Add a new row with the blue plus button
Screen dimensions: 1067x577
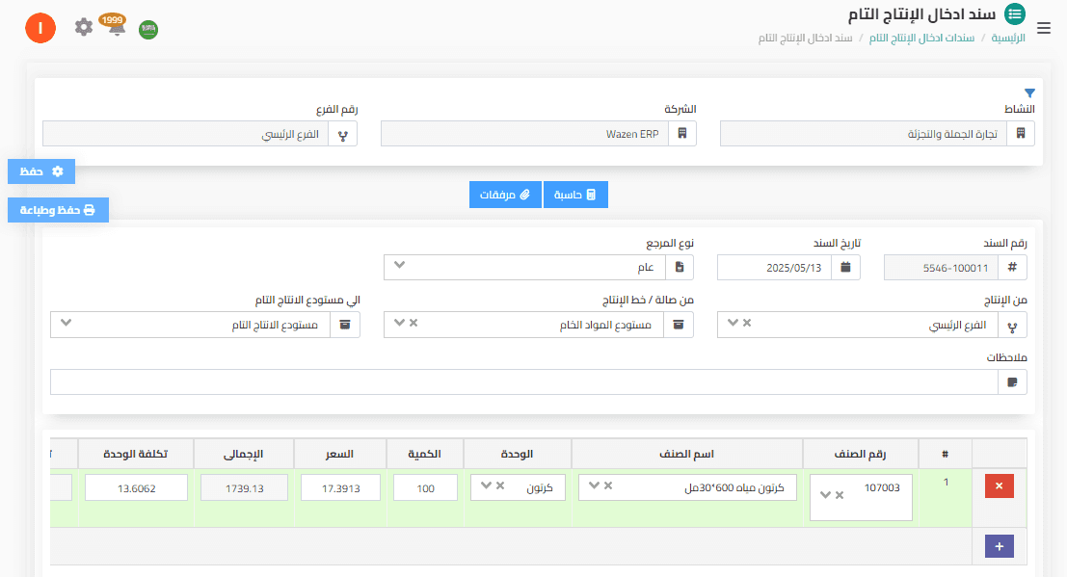pos(999,546)
